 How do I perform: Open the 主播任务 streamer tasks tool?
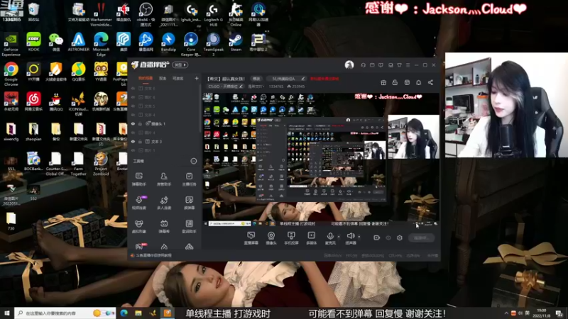pyautogui.click(x=189, y=179)
